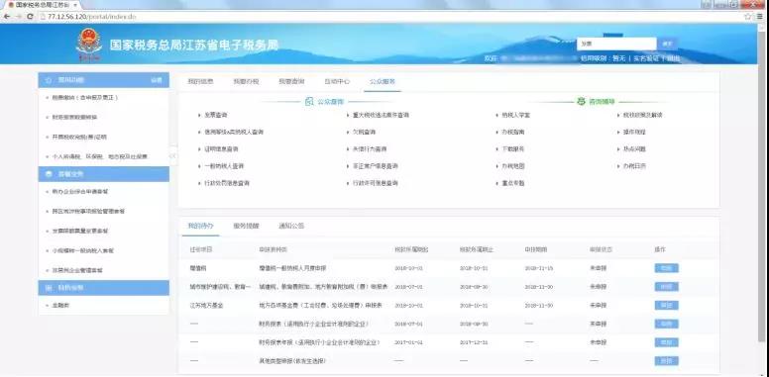The width and height of the screenshot is (769, 377).
Task: Open 办税日历 link
Action: (x=634, y=166)
